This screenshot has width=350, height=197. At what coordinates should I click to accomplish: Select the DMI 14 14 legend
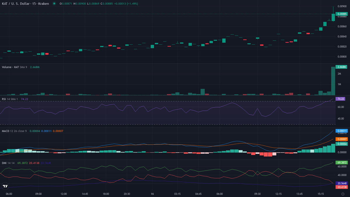9,163
